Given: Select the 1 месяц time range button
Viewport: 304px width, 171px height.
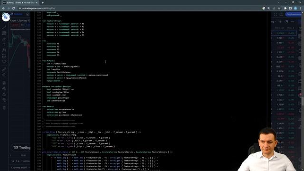Looking at the screenshot, I should [25, 161].
